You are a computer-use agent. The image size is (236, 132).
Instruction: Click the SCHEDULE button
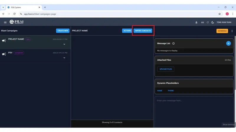tap(222, 31)
